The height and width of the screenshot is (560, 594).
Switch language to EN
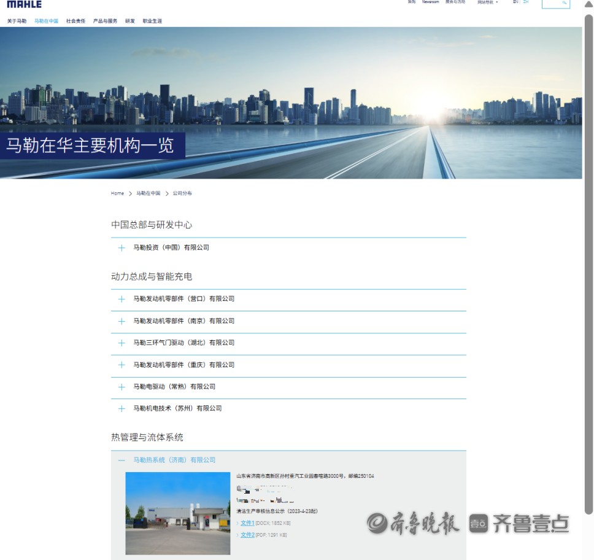515,2
